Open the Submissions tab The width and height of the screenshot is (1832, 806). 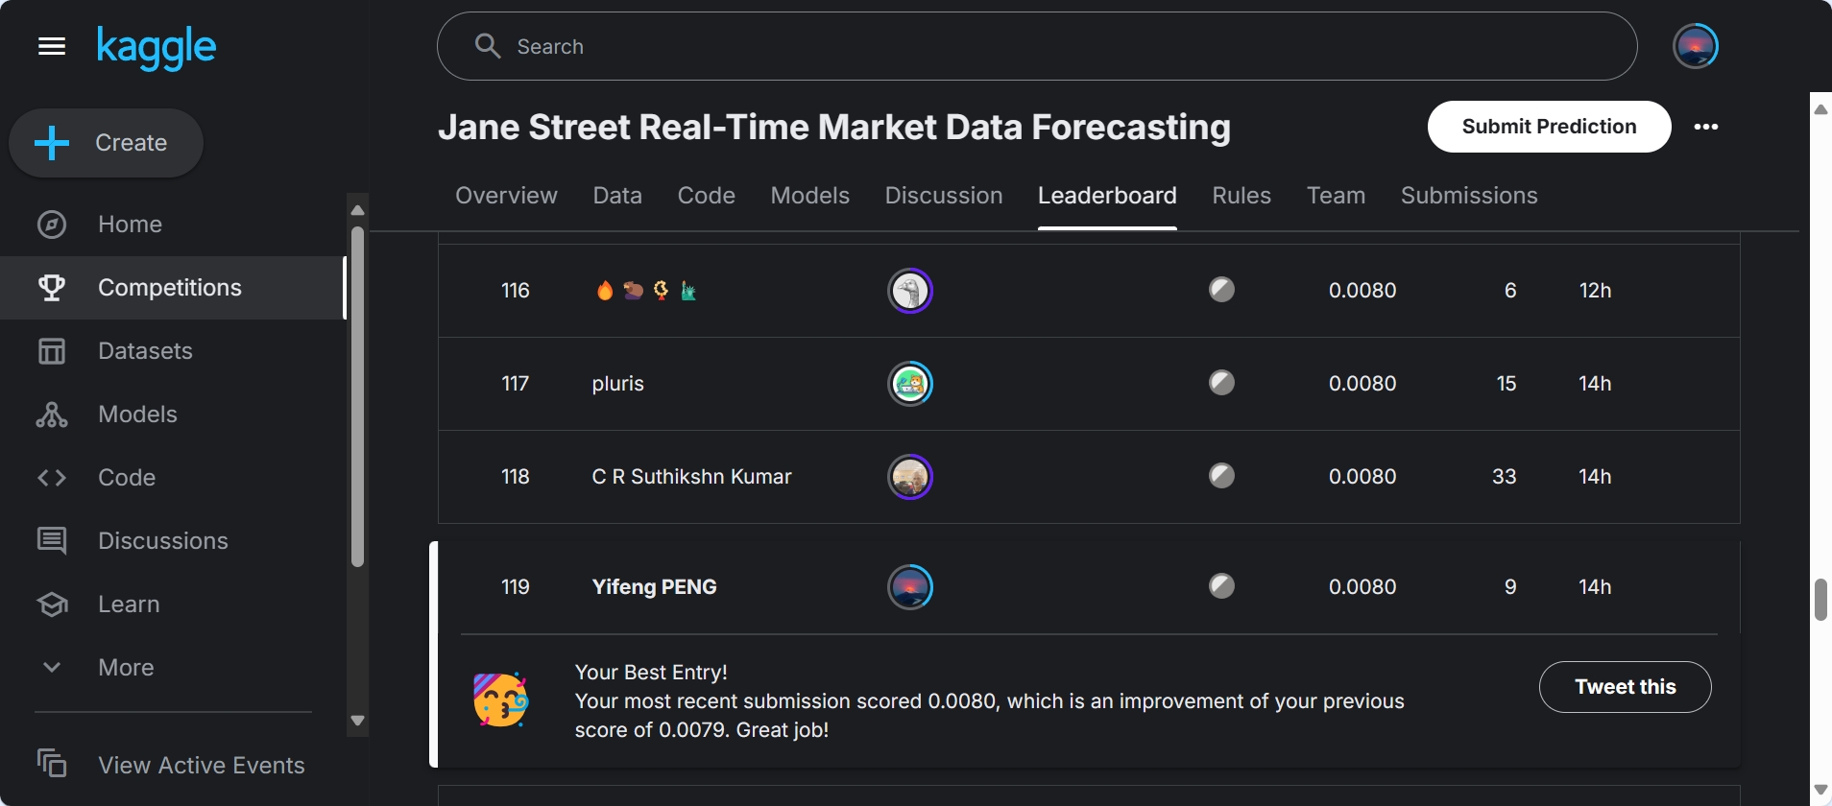(1468, 196)
